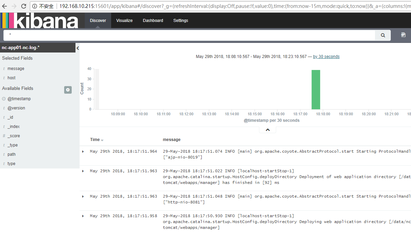This screenshot has height=234, width=411.
Task: Click the Kibana logo
Action: tap(39, 21)
